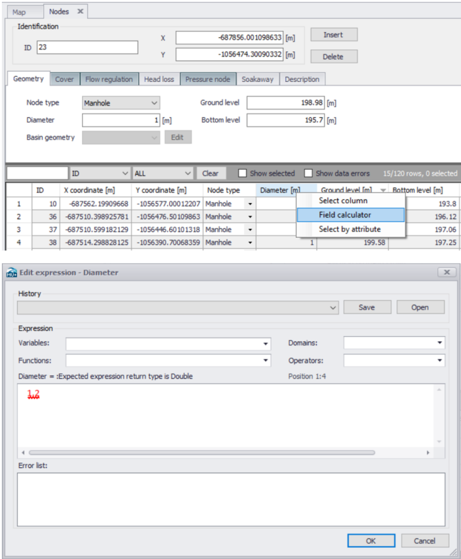Expand Node type dropdown in row 38

[250, 242]
